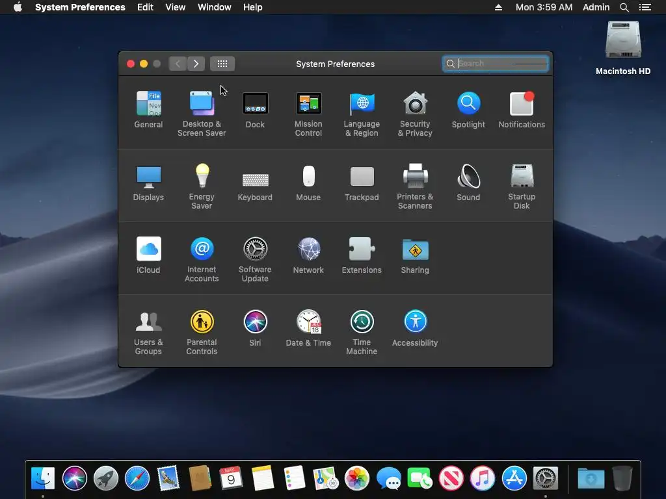
Task: Open the Window menu
Action: 215,7
